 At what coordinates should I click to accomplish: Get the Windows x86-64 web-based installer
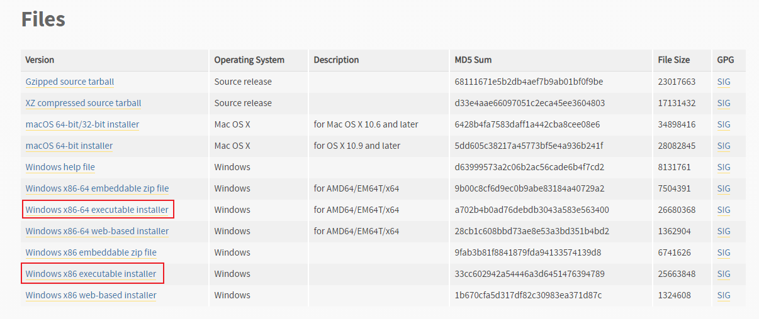tap(97, 231)
